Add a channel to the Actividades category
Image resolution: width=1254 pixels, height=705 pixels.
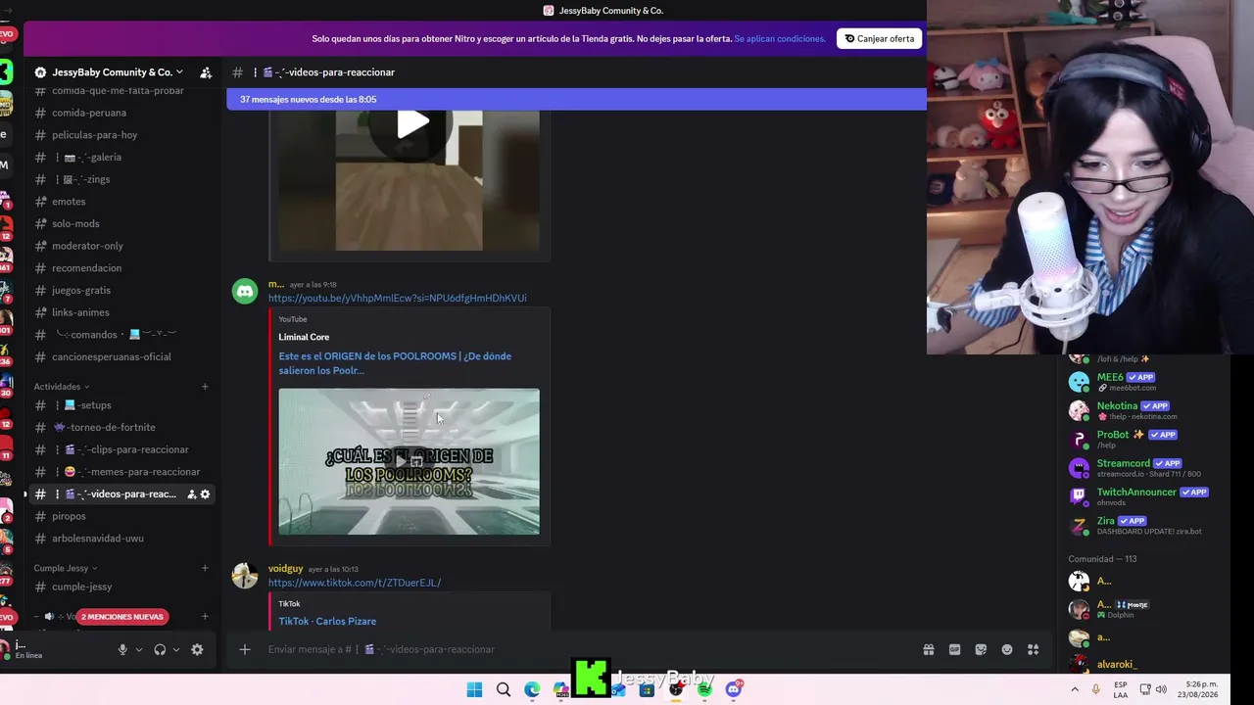205,387
